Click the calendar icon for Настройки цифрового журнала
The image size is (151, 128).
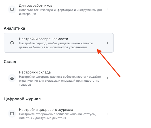pyautogui.click(x=12, y=114)
